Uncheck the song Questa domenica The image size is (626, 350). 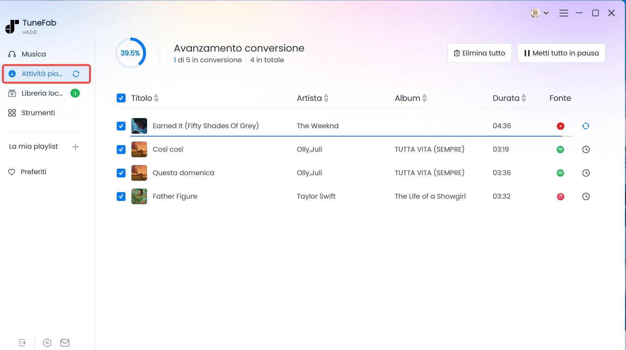[x=121, y=173]
